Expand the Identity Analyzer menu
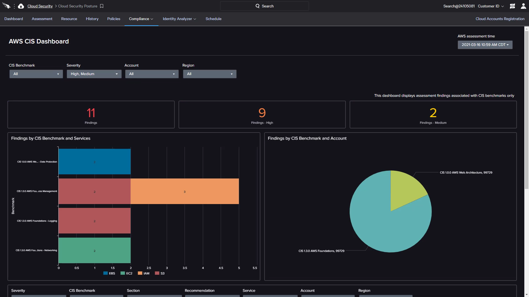Screen dimensions: 529x297 point(179,19)
